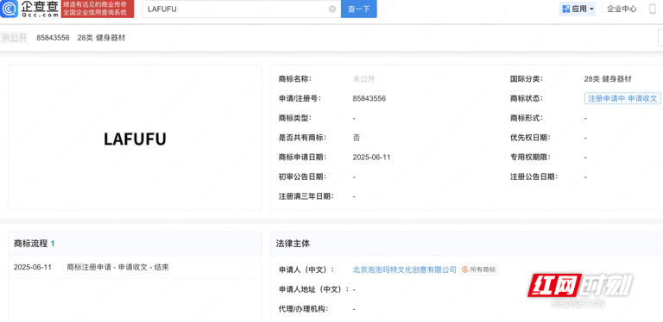Click the 查一下 search button

click(x=359, y=9)
